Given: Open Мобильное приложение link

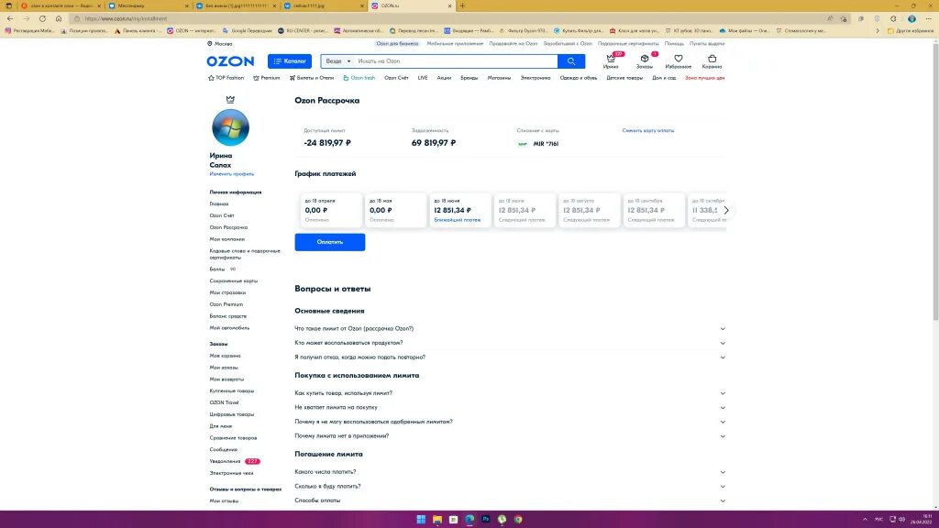Looking at the screenshot, I should (x=455, y=44).
